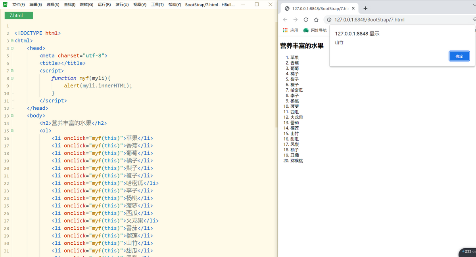Switch to the 127.0.0.1:8848 browser tab
The width and height of the screenshot is (476, 257).
320,8
